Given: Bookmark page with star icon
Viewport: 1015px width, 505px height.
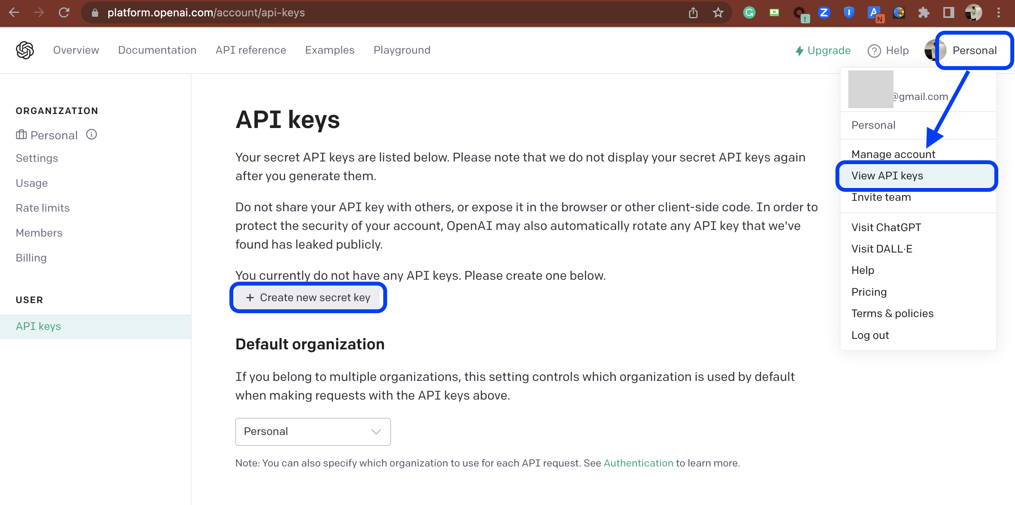Looking at the screenshot, I should click(x=718, y=12).
